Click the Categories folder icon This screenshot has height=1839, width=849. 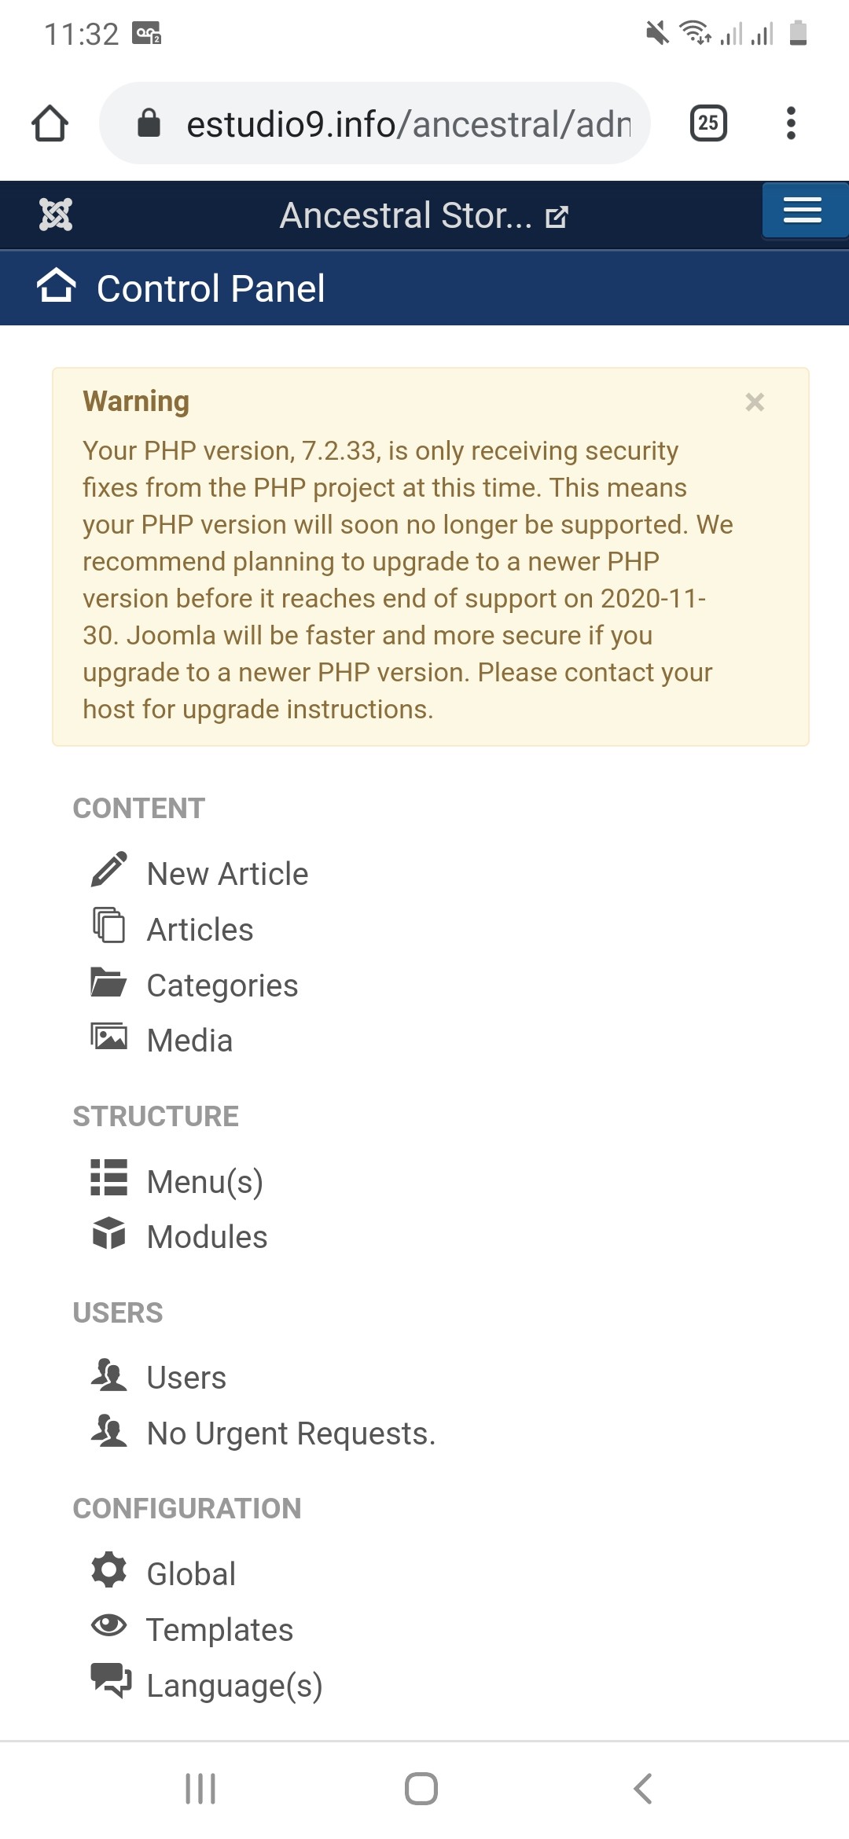[108, 982]
